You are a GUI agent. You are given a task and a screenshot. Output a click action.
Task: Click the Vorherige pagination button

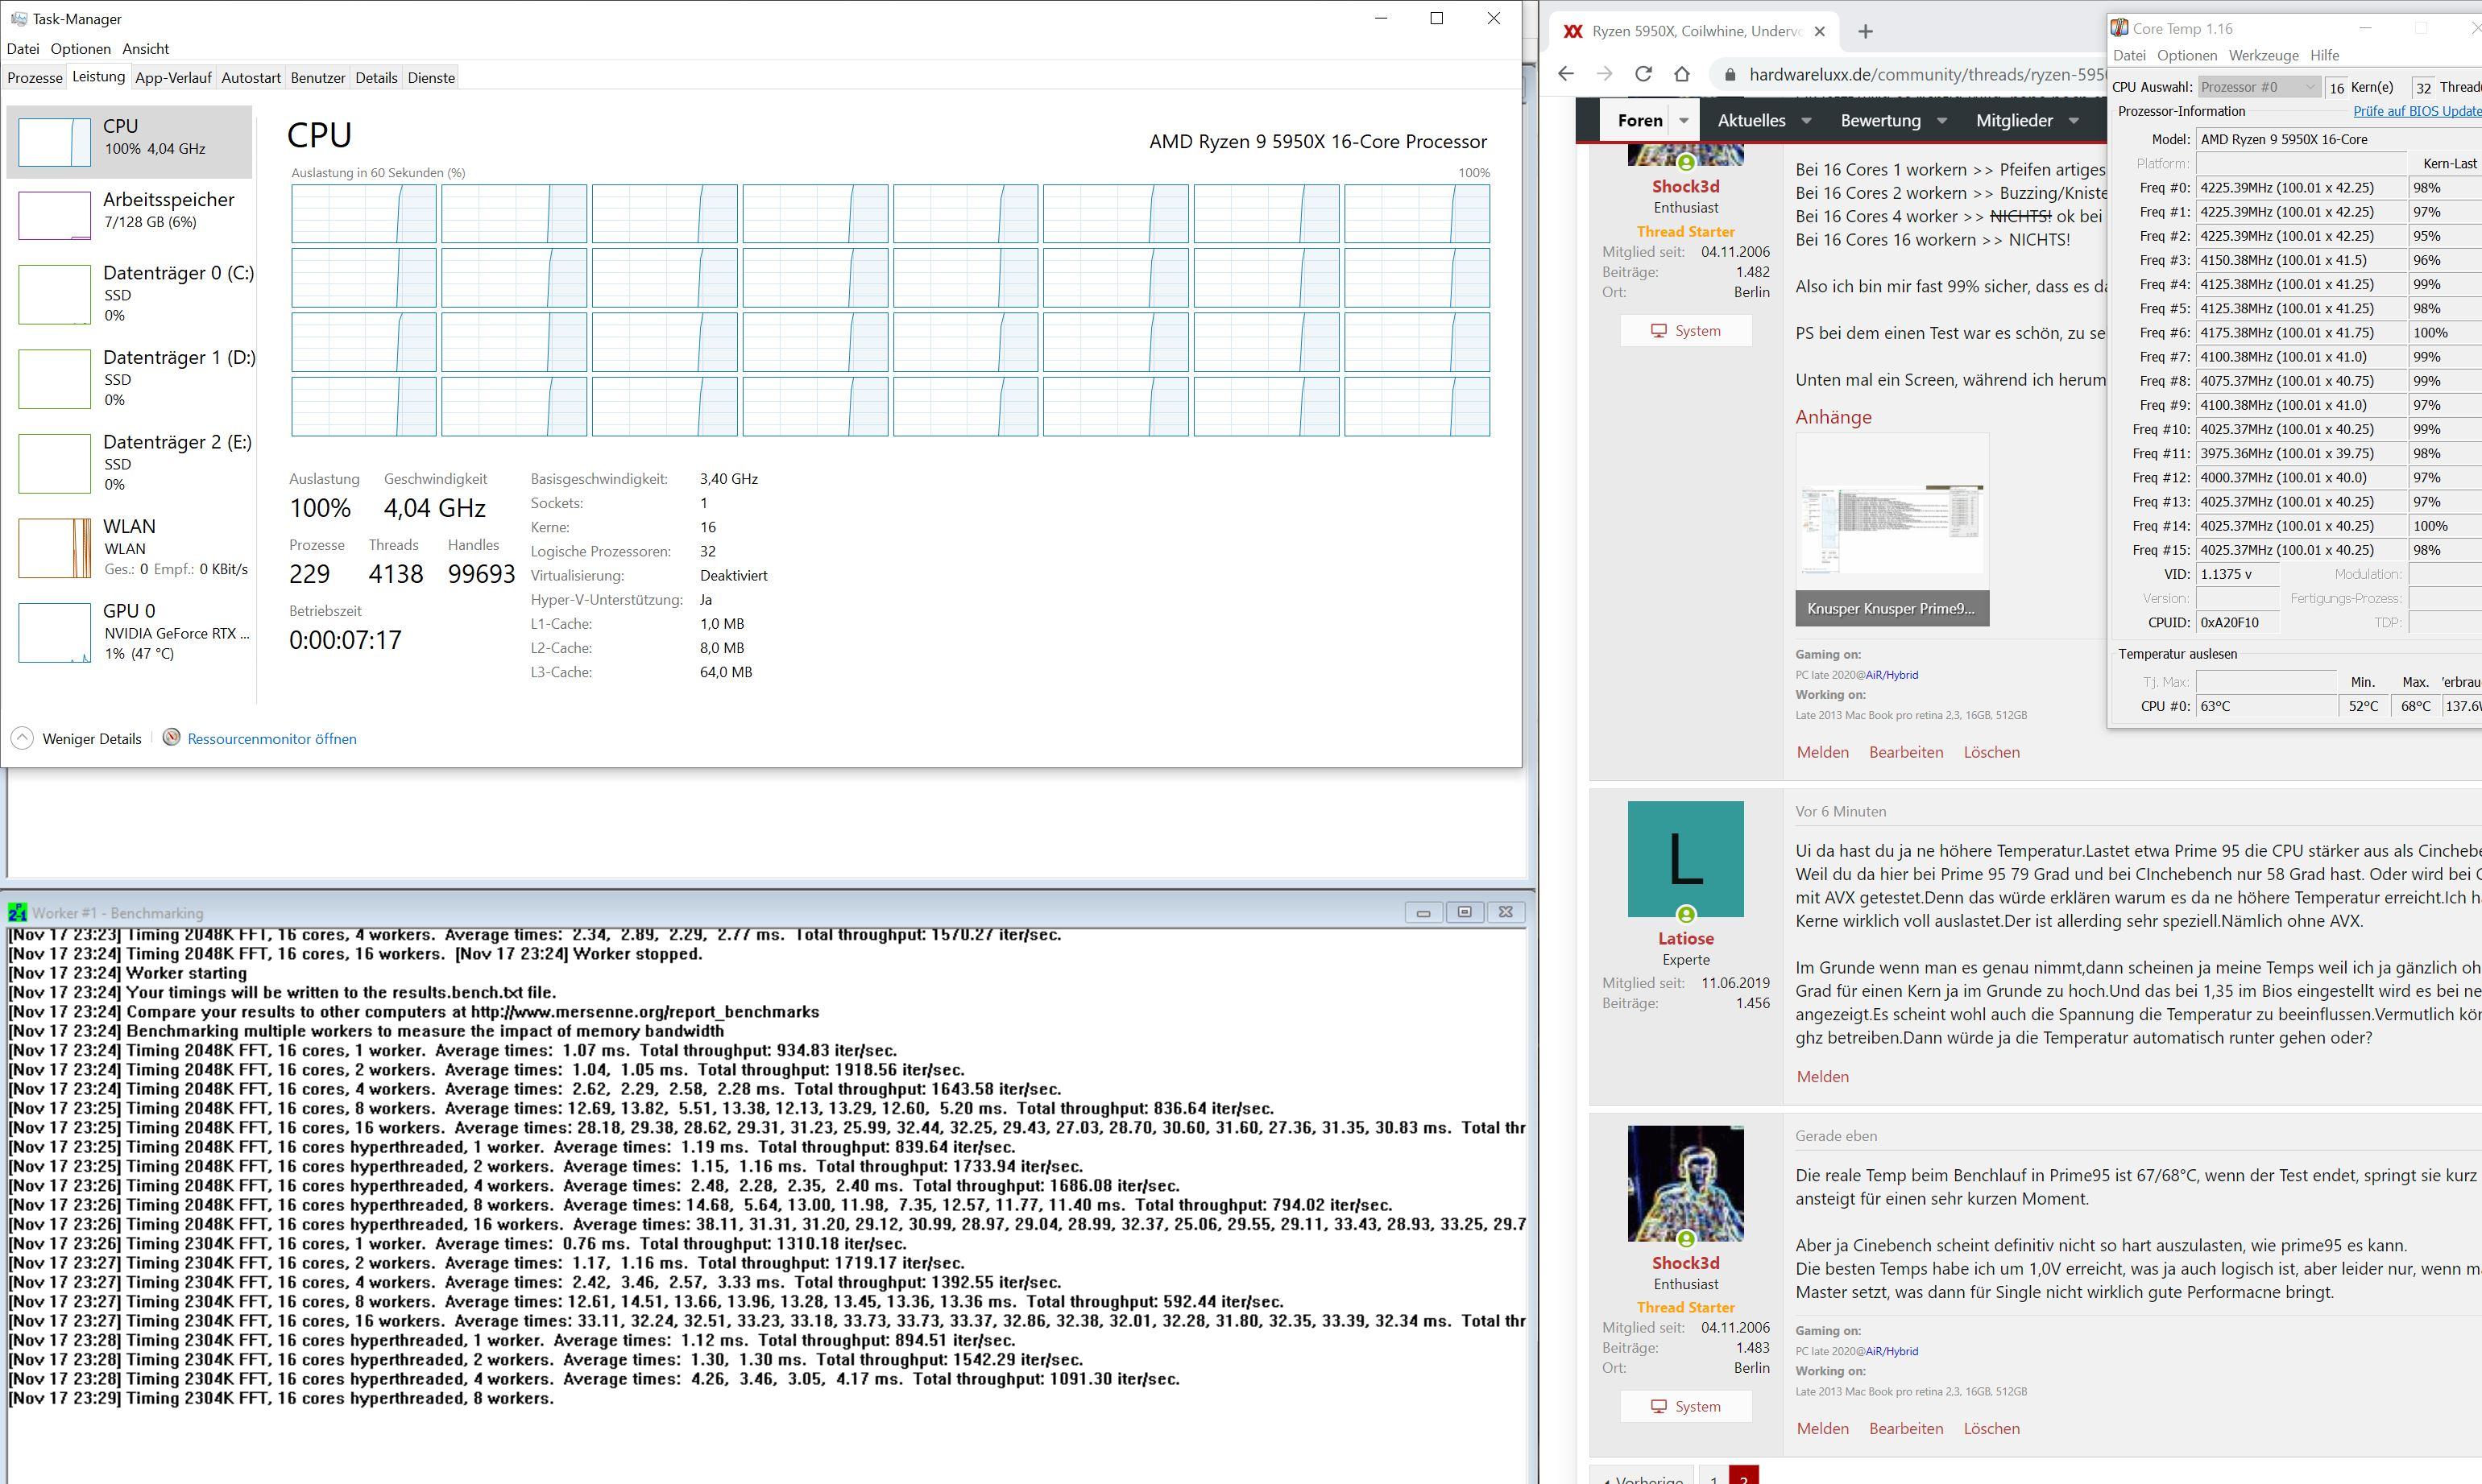pos(1641,1476)
